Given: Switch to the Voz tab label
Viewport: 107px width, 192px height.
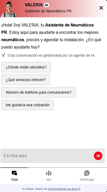Looking at the screenshot, I should click(x=49, y=180).
